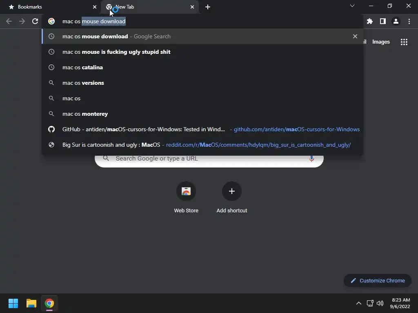Screen dimensions: 418x313
Task: Open the side panel icon
Action: pyautogui.click(x=383, y=21)
